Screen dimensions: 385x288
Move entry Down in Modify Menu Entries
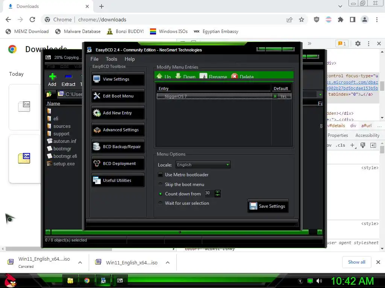point(185,76)
